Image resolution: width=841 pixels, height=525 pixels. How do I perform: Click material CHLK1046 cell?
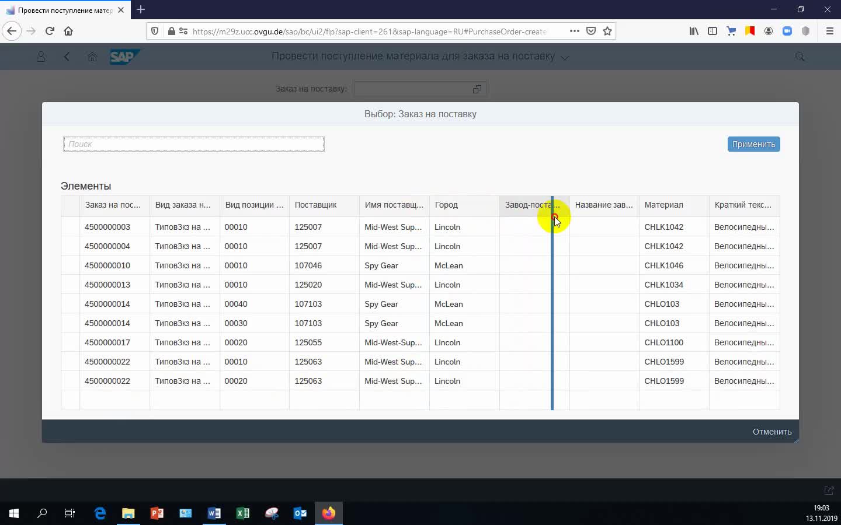coord(674,265)
